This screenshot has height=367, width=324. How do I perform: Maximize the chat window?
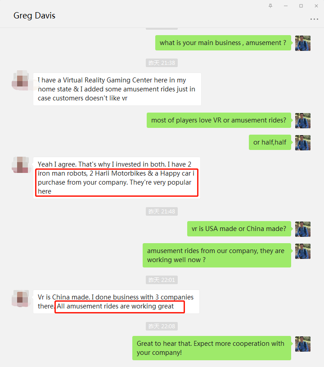click(x=301, y=6)
